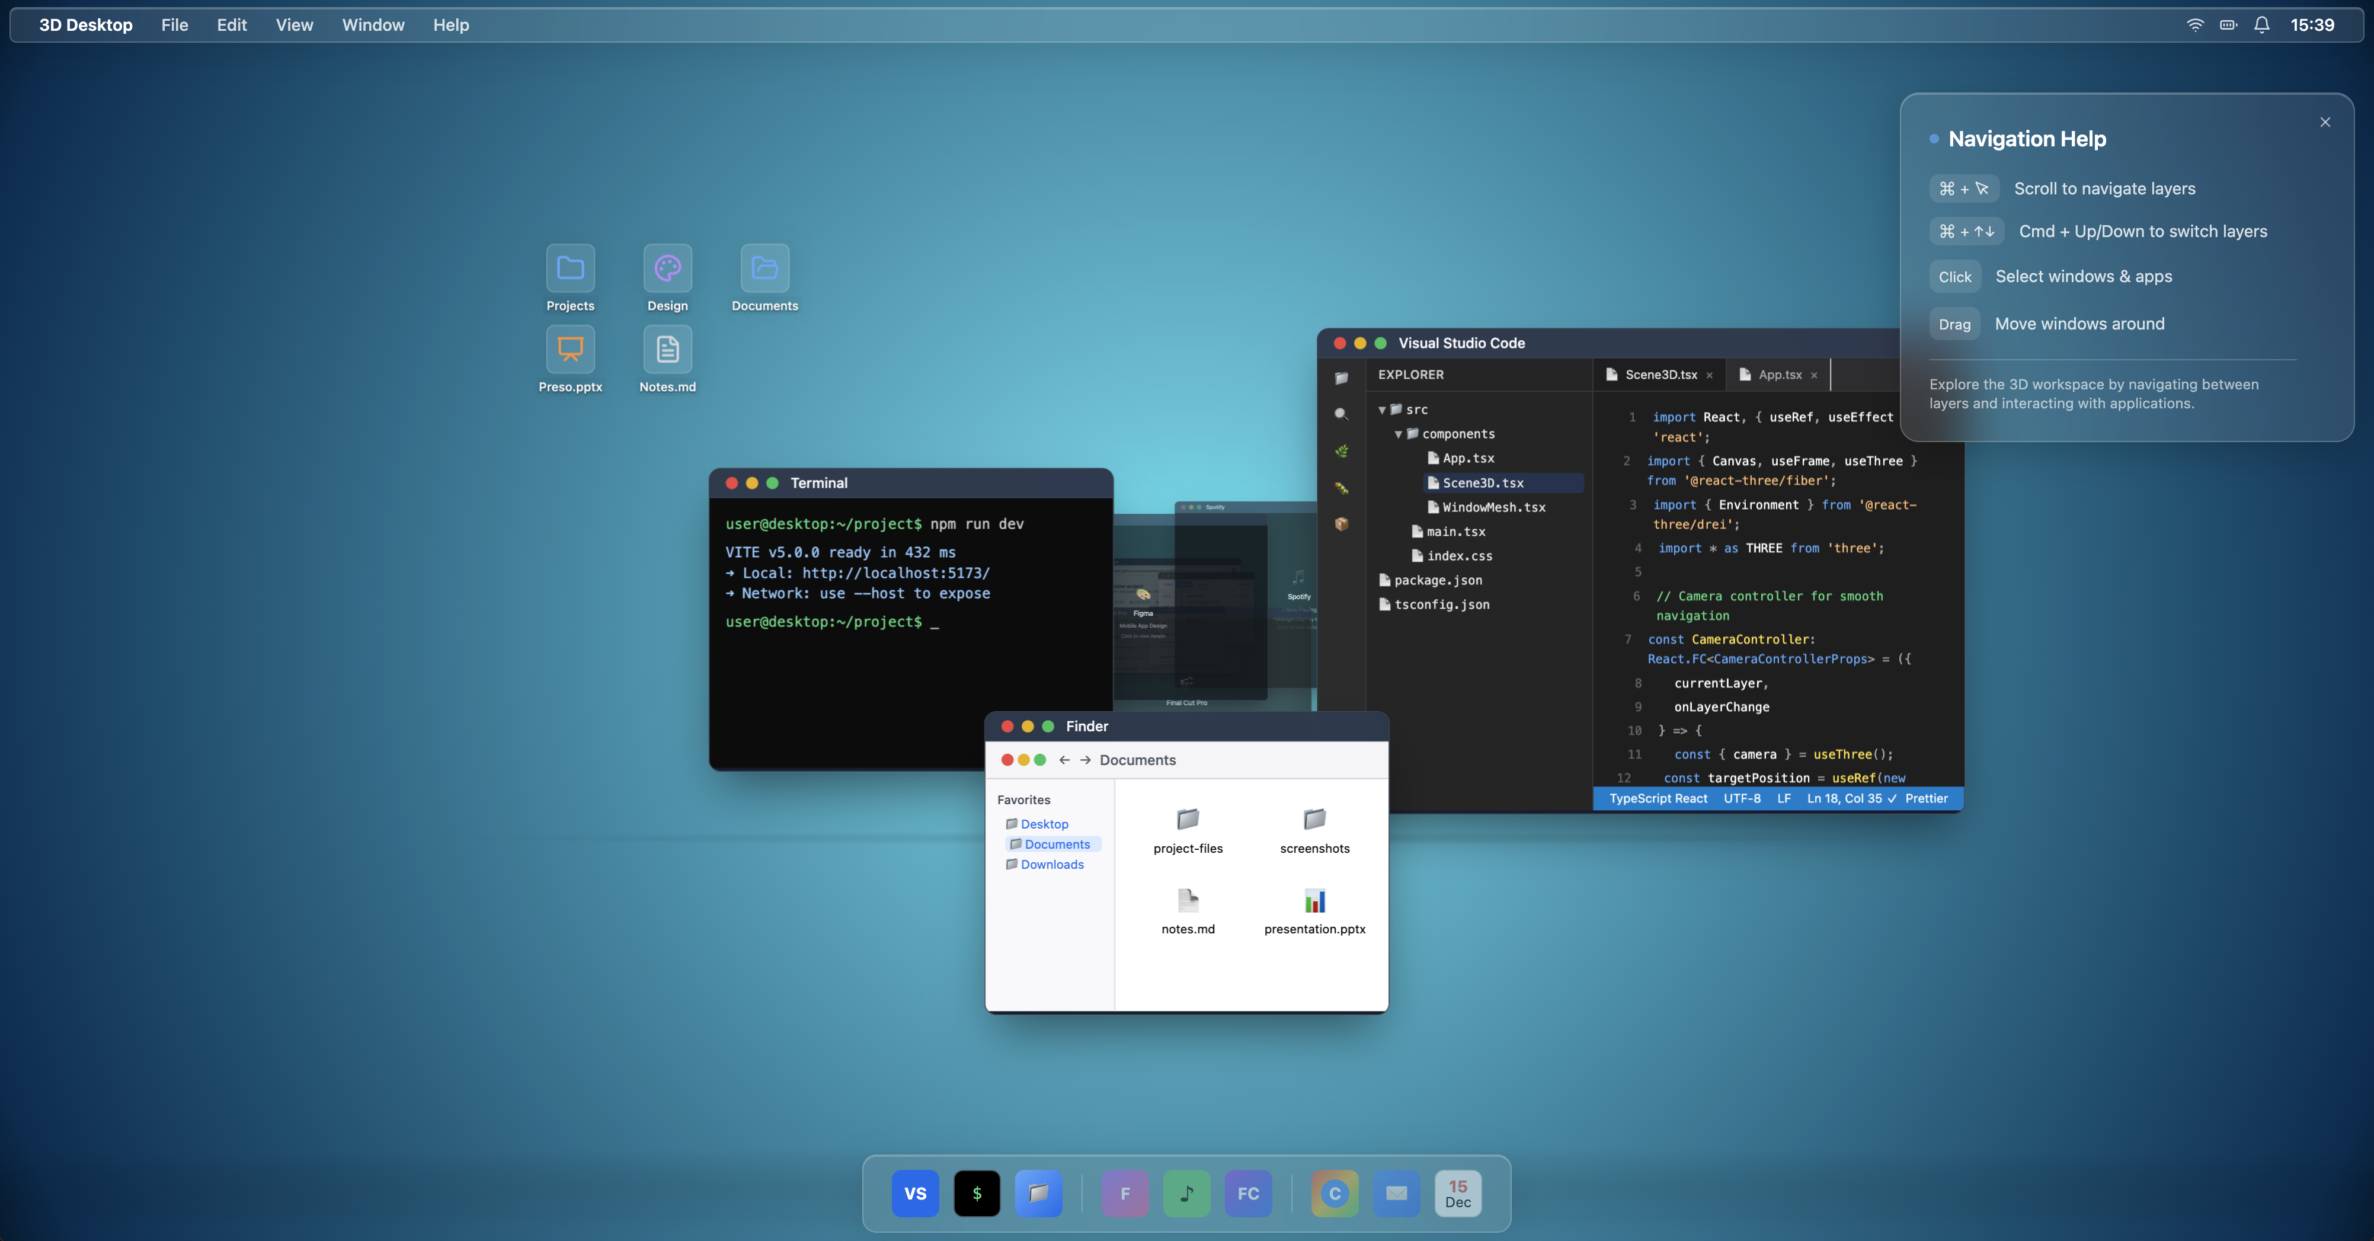
Task: Click the Finder back arrow button
Action: 1064,760
